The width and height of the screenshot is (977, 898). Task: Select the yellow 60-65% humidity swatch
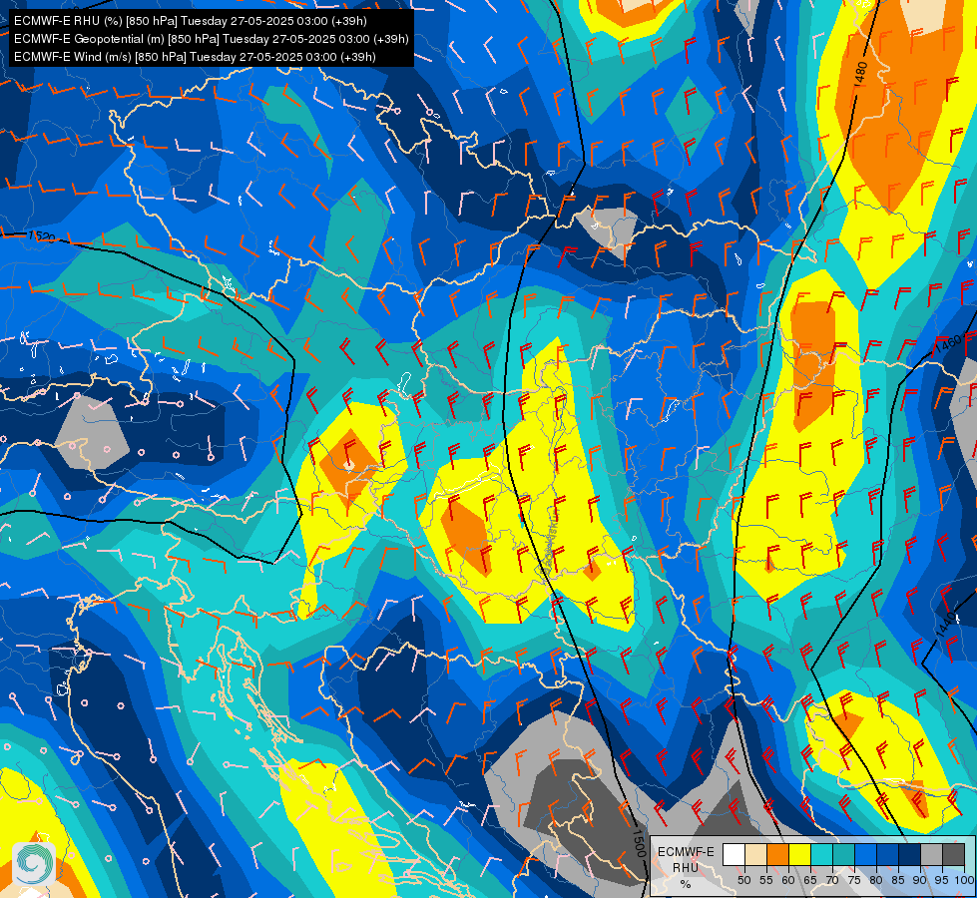pyautogui.click(x=800, y=854)
